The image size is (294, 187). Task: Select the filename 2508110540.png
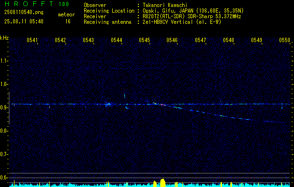pos(24,12)
